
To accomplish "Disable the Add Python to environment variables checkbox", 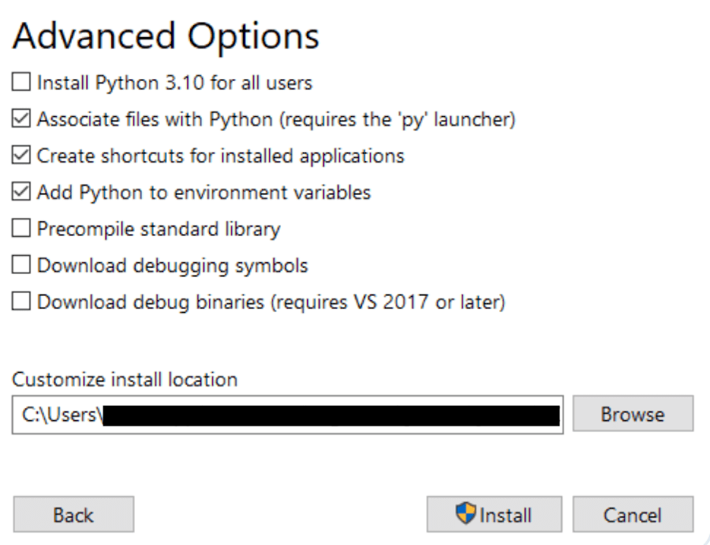I will tap(21, 192).
